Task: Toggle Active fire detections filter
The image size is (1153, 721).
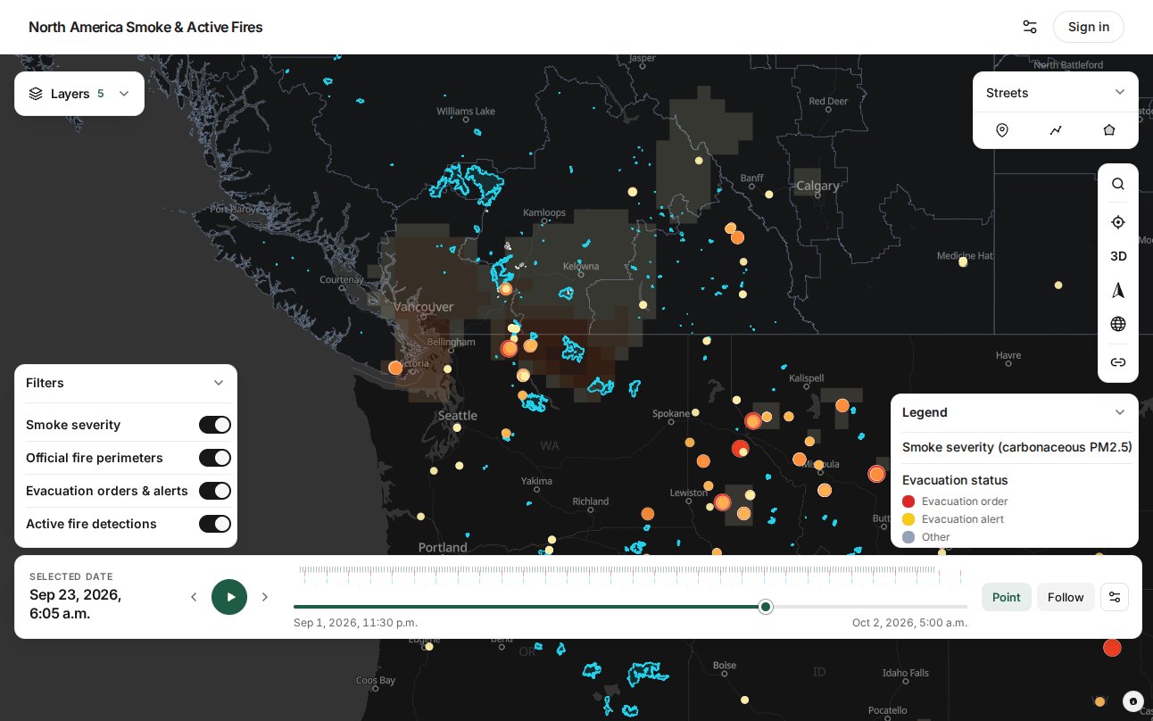Action: tap(215, 524)
